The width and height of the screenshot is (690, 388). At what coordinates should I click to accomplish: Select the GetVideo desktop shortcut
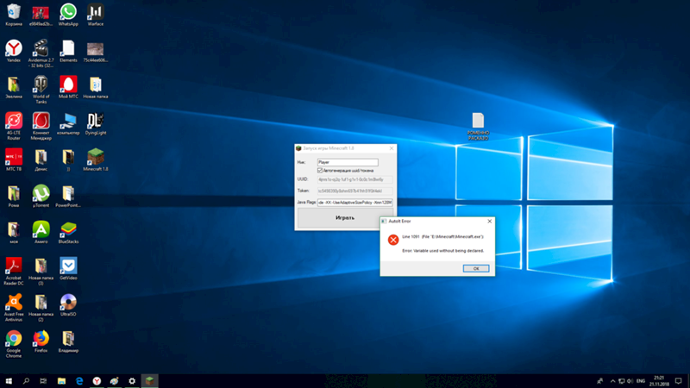68,268
